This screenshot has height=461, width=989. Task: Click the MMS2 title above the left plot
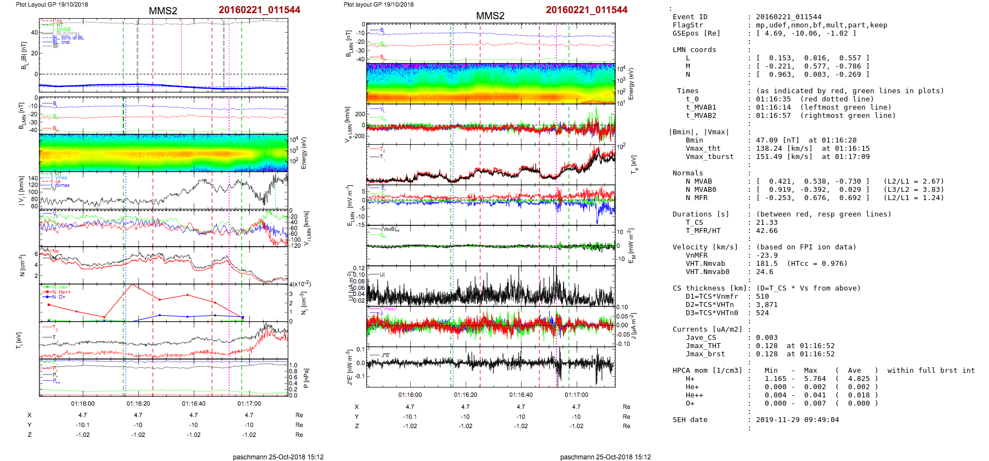point(163,11)
